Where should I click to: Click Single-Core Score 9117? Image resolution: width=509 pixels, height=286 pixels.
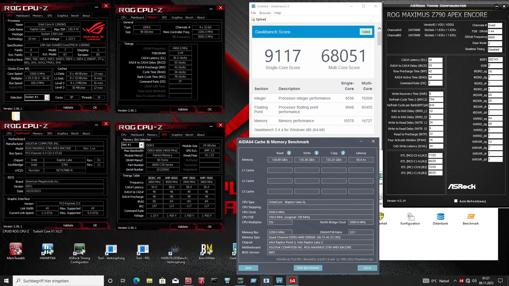coord(283,56)
